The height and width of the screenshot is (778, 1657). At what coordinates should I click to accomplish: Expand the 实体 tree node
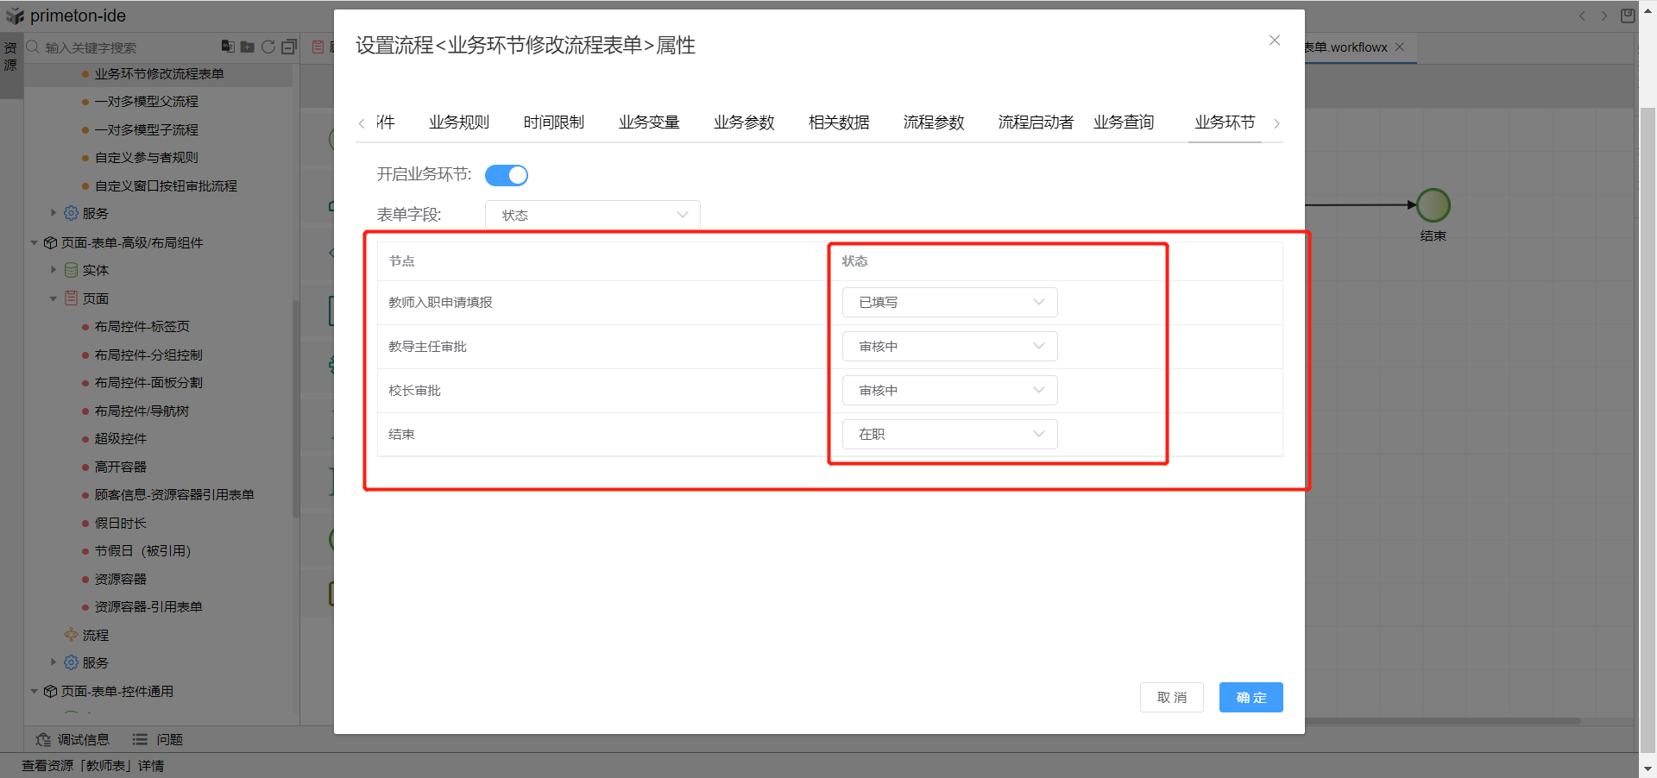[x=54, y=270]
